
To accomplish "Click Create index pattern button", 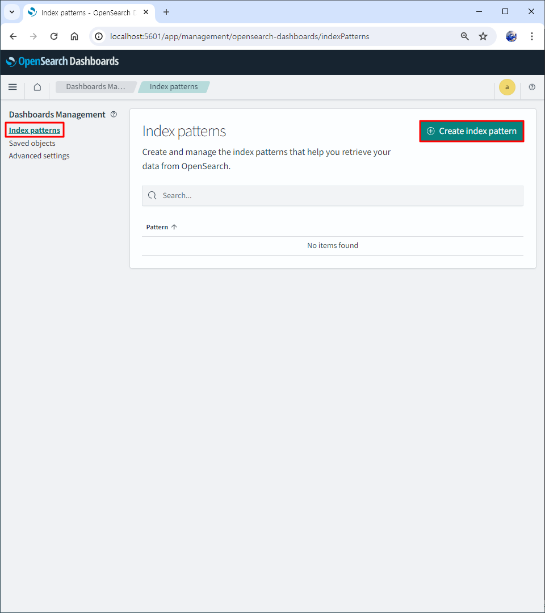I will tap(472, 131).
